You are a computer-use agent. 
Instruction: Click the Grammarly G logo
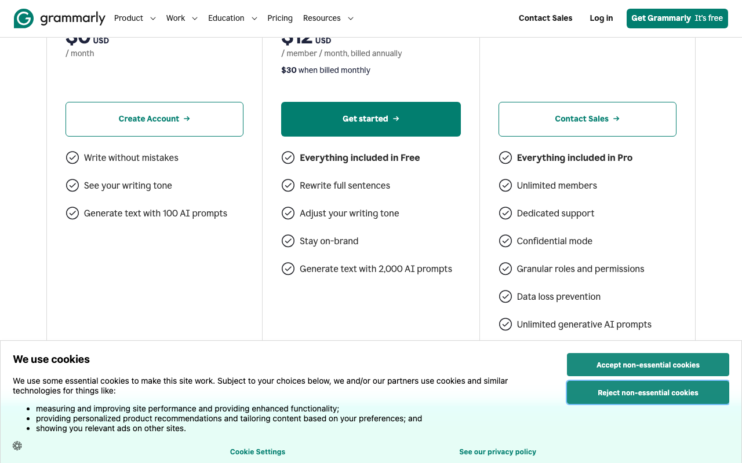[23, 18]
